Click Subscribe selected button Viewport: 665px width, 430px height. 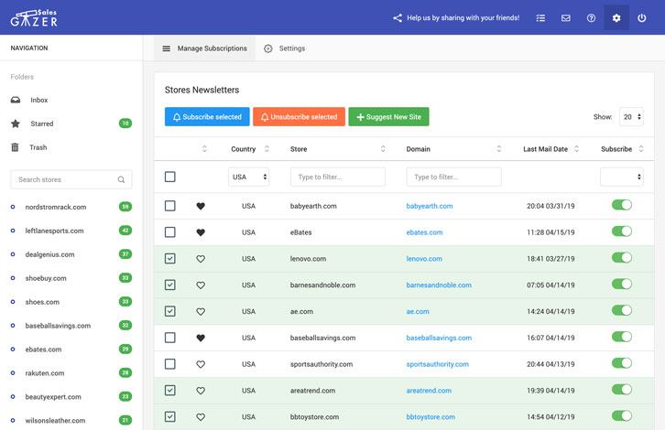(207, 116)
